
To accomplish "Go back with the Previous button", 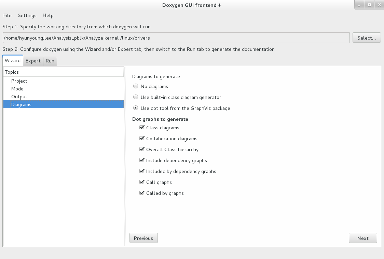I will (x=143, y=238).
